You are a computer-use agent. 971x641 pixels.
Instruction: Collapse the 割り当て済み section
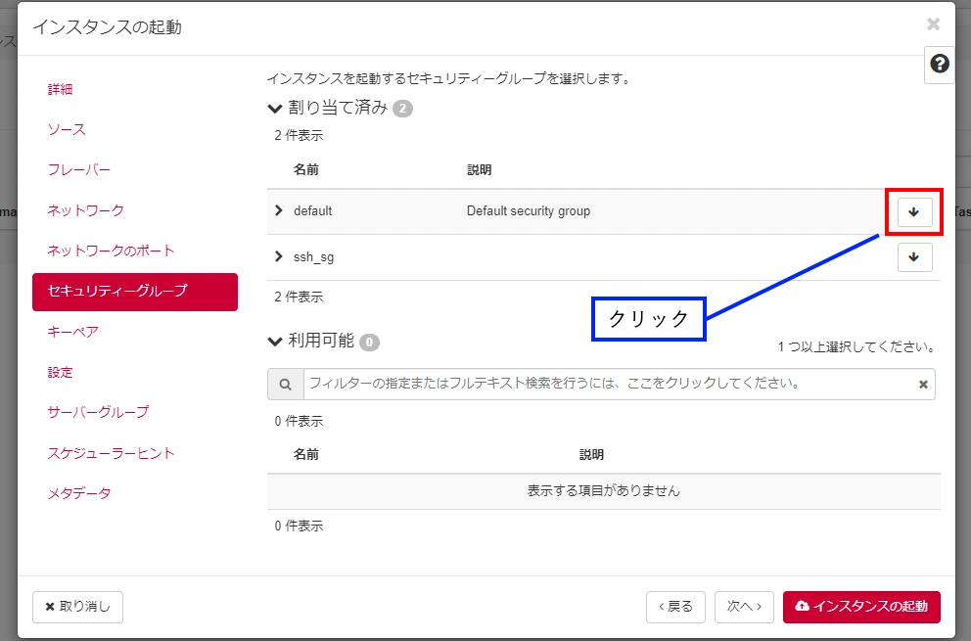[275, 108]
